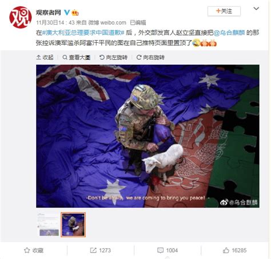Open comments via bubble icon 1004
Screen dimensions: 271x259
(x=168, y=250)
